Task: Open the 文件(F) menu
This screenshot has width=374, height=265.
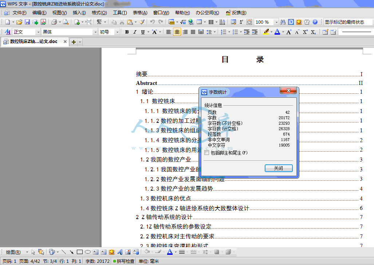Action: point(19,13)
